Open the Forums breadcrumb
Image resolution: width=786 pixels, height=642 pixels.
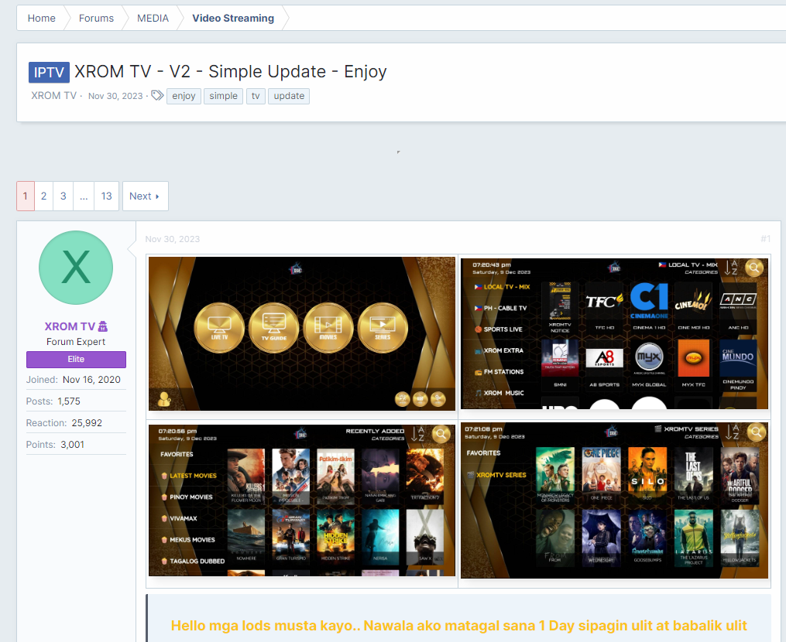pyautogui.click(x=96, y=18)
